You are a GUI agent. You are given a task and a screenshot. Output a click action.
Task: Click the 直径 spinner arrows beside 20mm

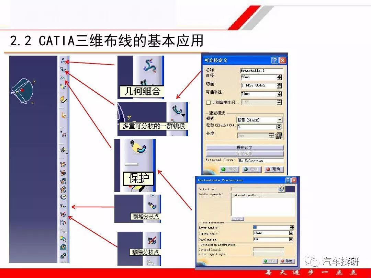[279, 77]
